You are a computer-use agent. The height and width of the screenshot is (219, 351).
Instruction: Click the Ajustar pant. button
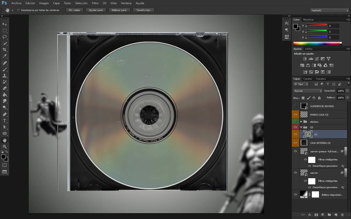pos(96,10)
